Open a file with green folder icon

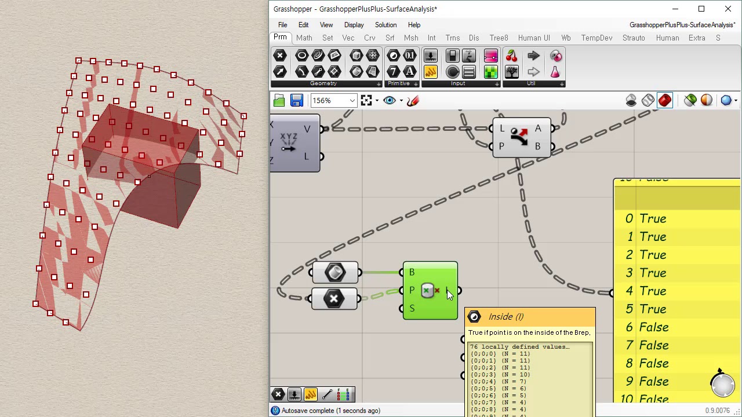click(x=279, y=101)
